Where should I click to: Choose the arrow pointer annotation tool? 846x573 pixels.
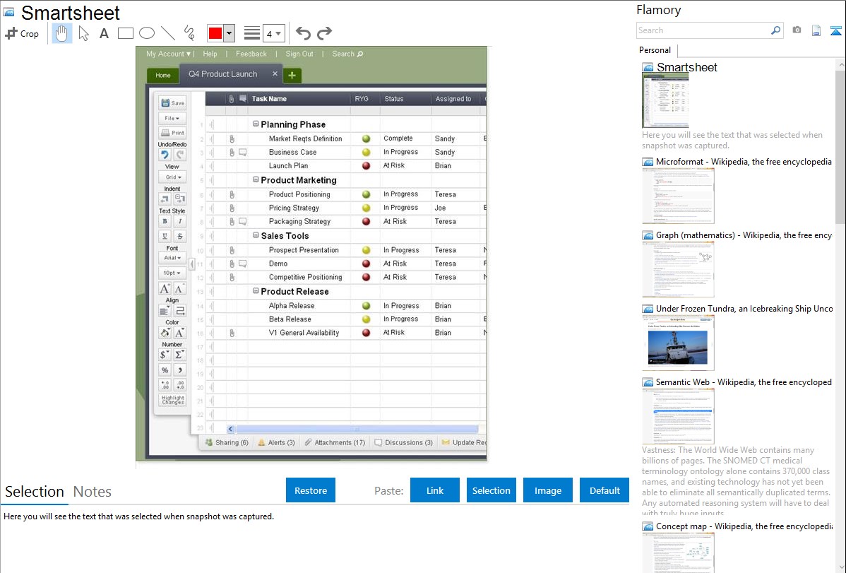tap(83, 33)
